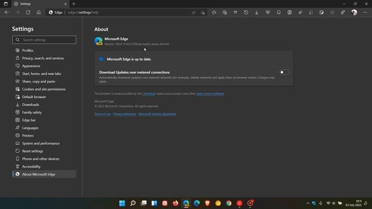
Task: Open Default browser settings section
Action: pyautogui.click(x=44, y=97)
